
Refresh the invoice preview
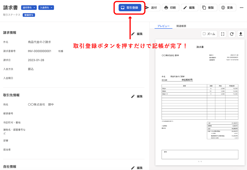(x=232, y=34)
